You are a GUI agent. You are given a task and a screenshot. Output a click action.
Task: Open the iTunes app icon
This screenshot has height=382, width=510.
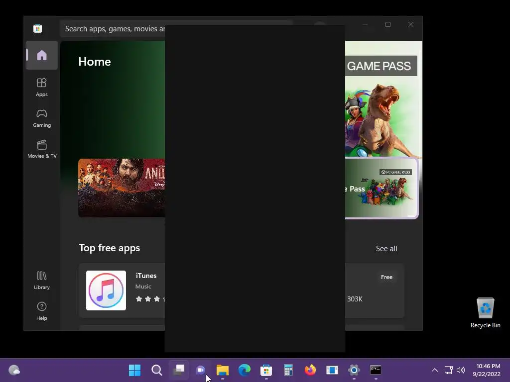pos(106,290)
